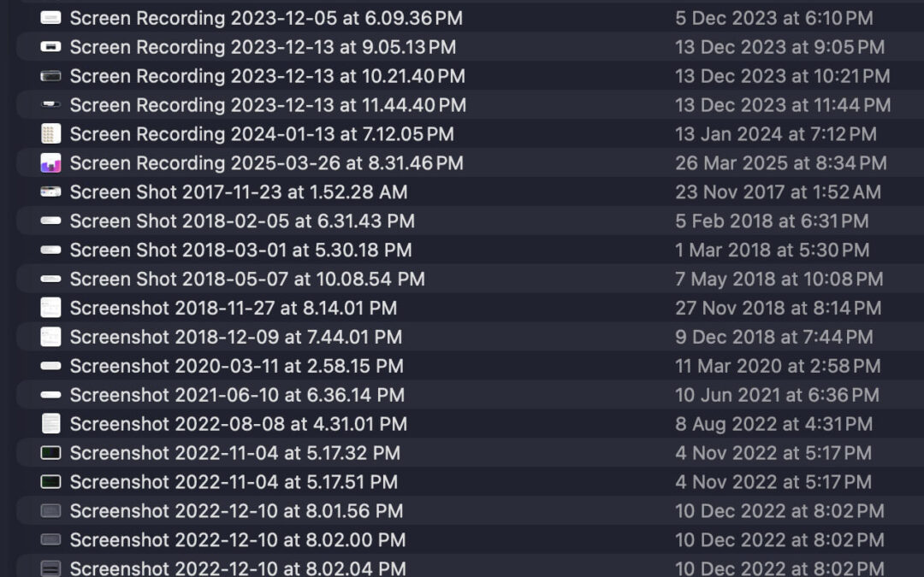Click the Screenshot 2022-12-10 at 8.02.04 icon
Image resolution: width=924 pixels, height=577 pixels.
click(51, 568)
